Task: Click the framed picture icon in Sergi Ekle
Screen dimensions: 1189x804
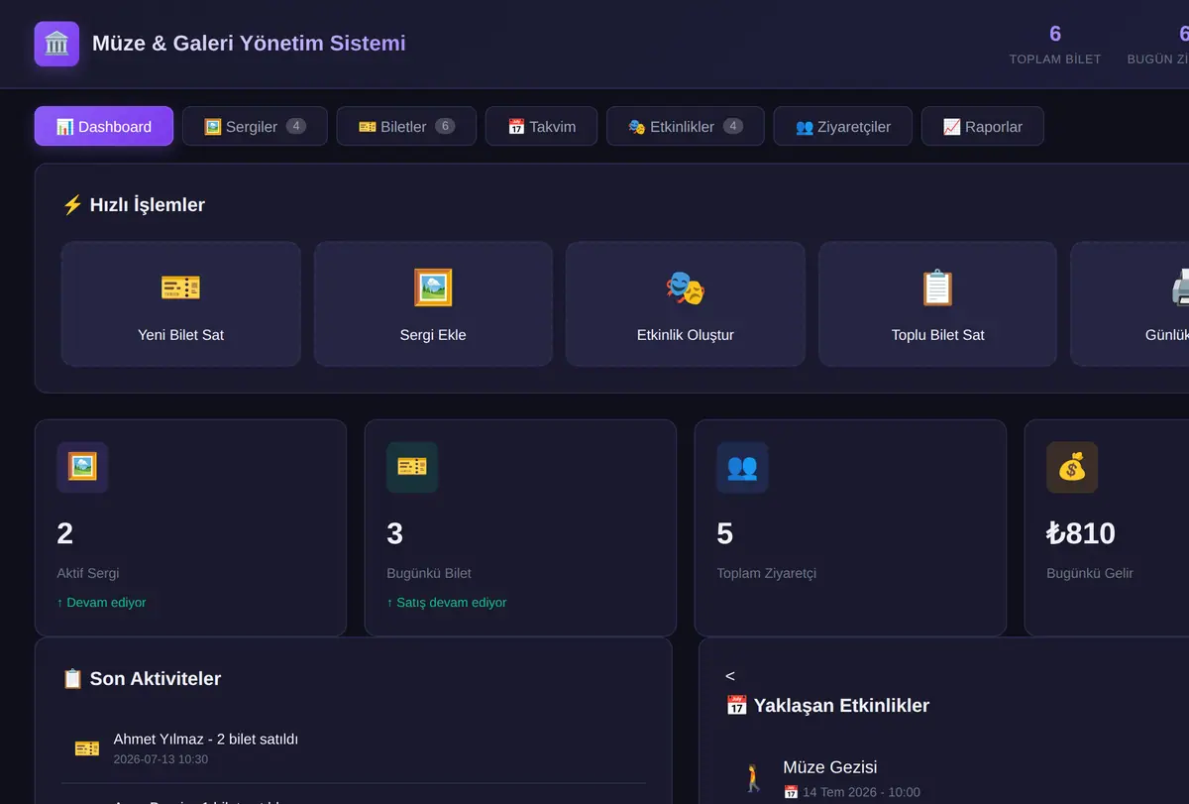Action: click(433, 287)
